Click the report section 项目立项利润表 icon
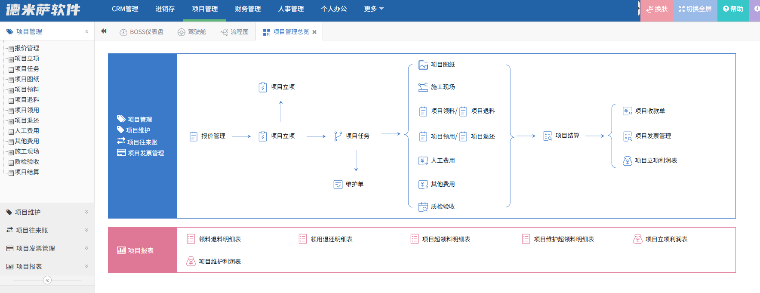The width and height of the screenshot is (760, 293). pos(638,239)
